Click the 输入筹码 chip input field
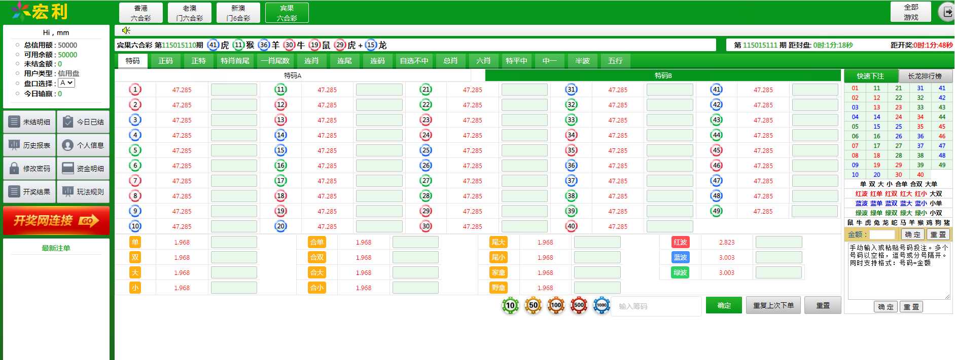Viewport: 955px width, 360px height. click(x=658, y=306)
